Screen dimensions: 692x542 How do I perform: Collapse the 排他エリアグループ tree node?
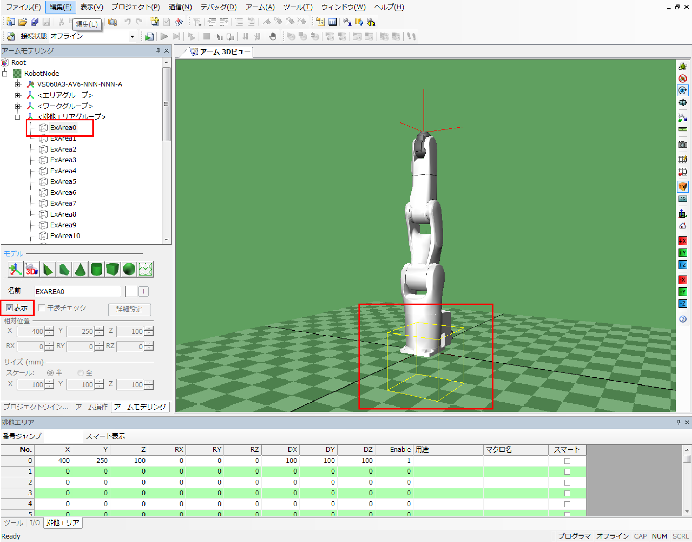pos(18,117)
